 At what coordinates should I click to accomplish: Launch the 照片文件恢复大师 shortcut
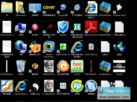(x=63, y=86)
